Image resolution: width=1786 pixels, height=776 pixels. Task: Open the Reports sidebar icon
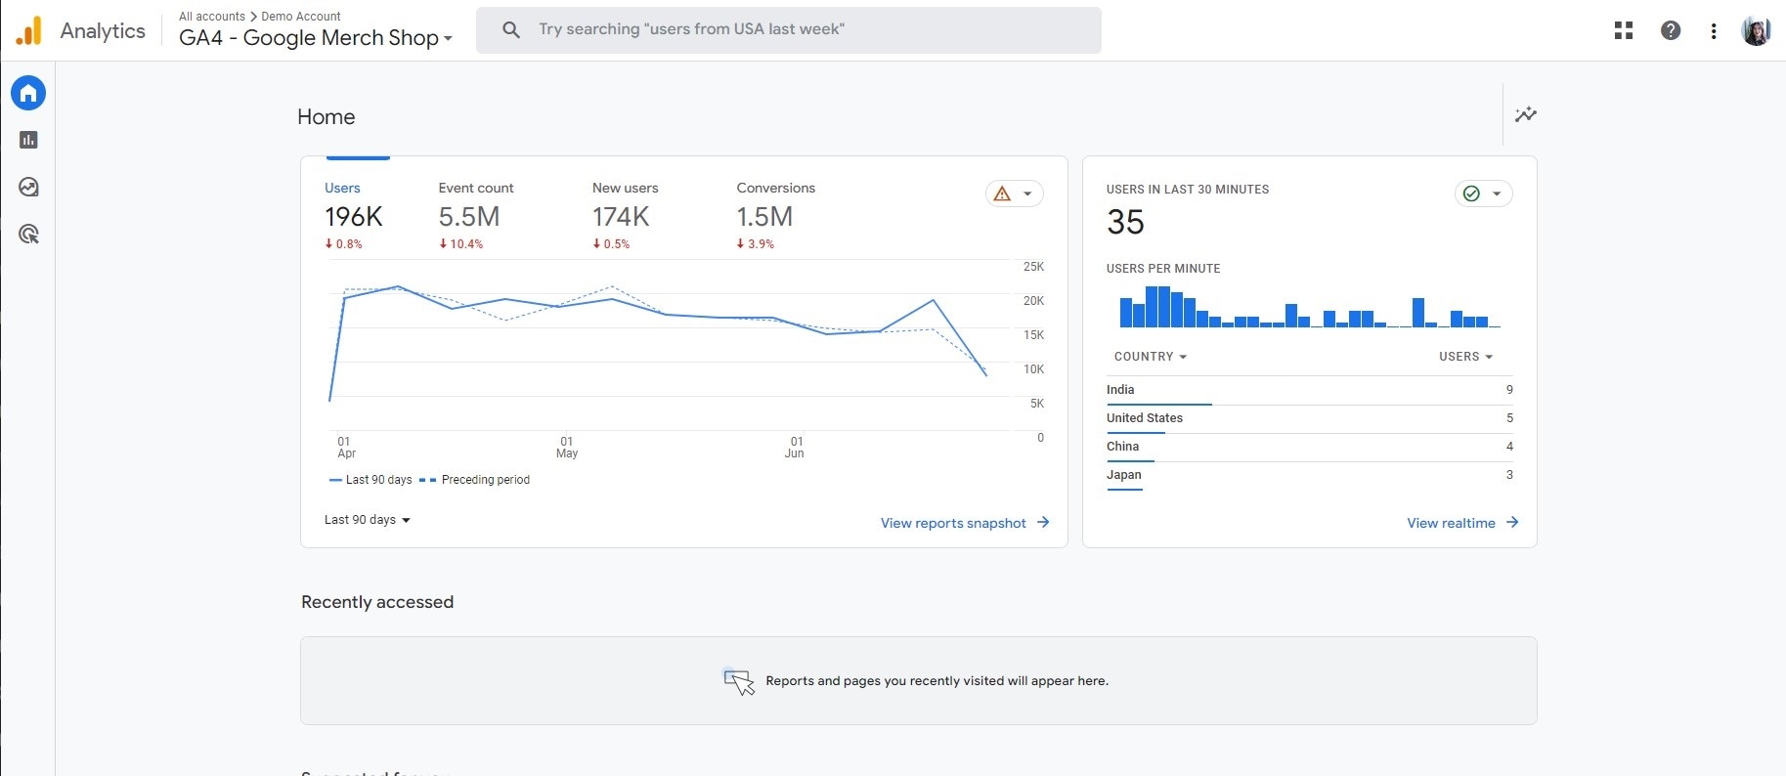28,140
